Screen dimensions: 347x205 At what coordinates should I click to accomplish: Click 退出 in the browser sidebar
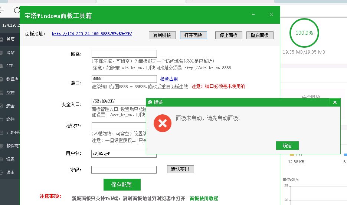coord(10,172)
